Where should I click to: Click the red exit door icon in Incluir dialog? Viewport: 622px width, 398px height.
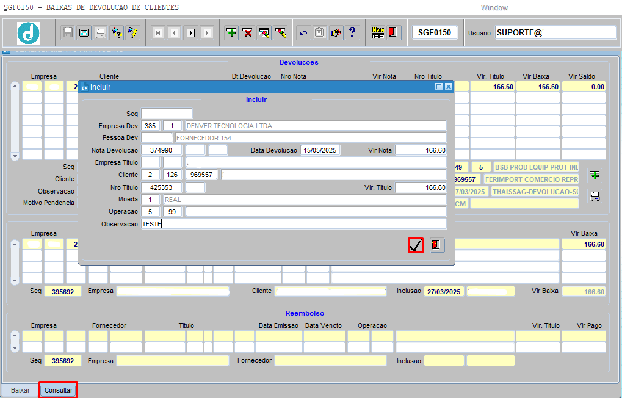click(436, 245)
